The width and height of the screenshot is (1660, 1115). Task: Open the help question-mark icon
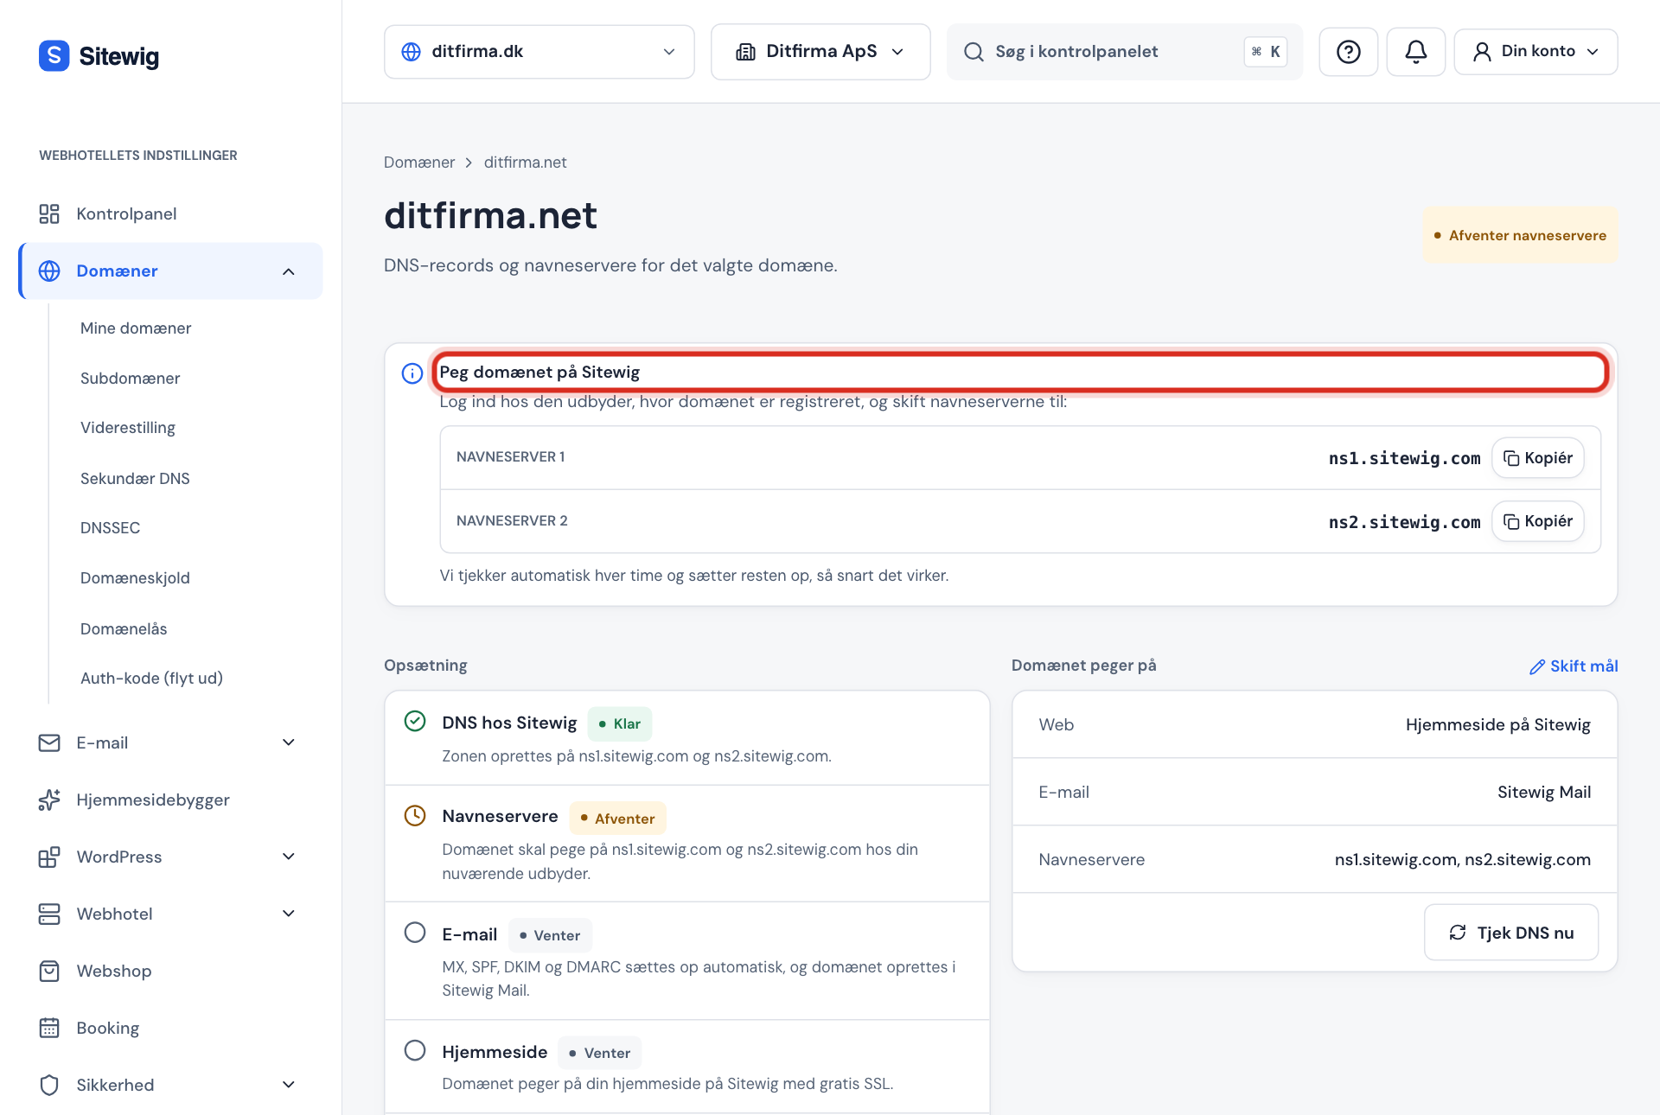pos(1348,52)
